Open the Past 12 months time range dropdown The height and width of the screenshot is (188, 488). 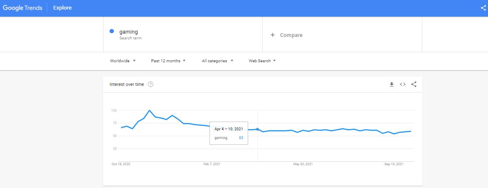tap(168, 61)
